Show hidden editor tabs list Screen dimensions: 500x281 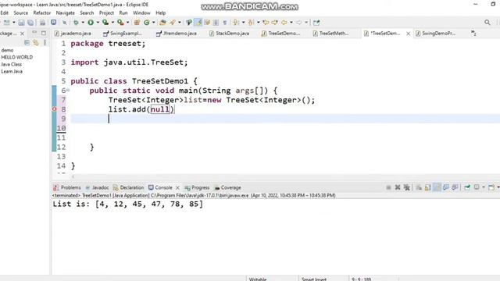coord(473,33)
